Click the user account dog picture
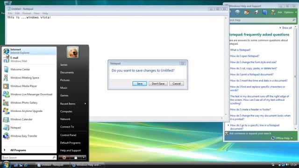Image resolution: width=299 pixels, height=168 pixels. pyautogui.click(x=73, y=52)
